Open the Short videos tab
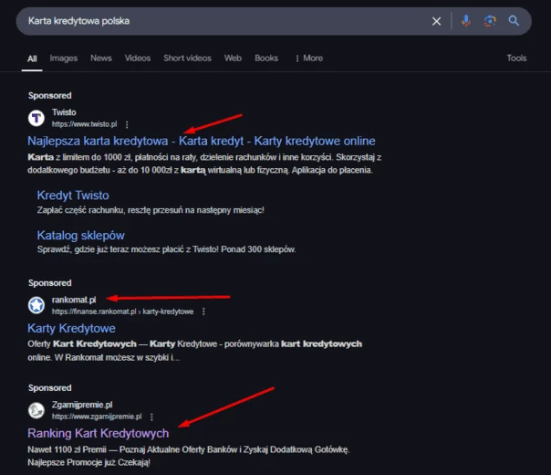This screenshot has height=475, width=551. (x=187, y=58)
